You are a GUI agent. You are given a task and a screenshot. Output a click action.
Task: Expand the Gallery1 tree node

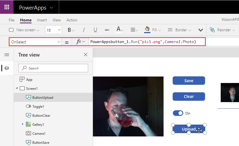pos(23,124)
